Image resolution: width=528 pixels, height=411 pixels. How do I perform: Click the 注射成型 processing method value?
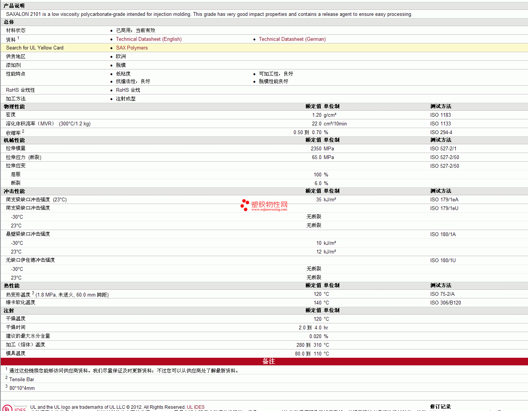126,99
